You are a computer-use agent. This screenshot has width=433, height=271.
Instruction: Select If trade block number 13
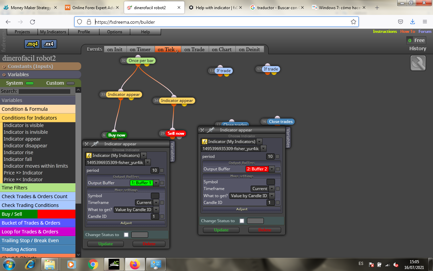224,71
